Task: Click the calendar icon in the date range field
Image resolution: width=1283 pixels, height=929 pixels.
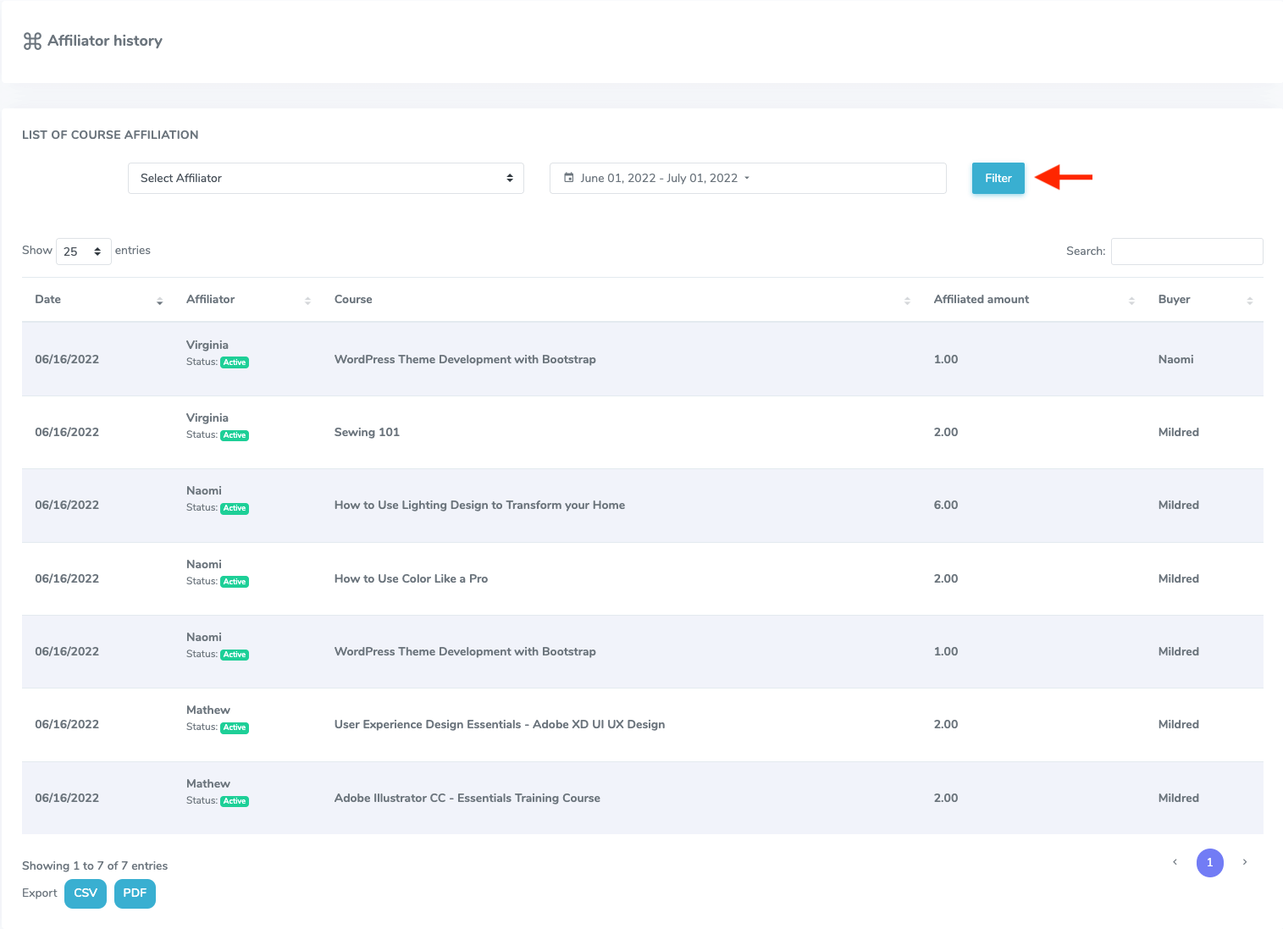Action: tap(569, 178)
